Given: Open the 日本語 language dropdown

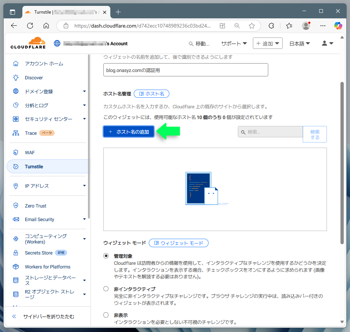Looking at the screenshot, I should [299, 44].
